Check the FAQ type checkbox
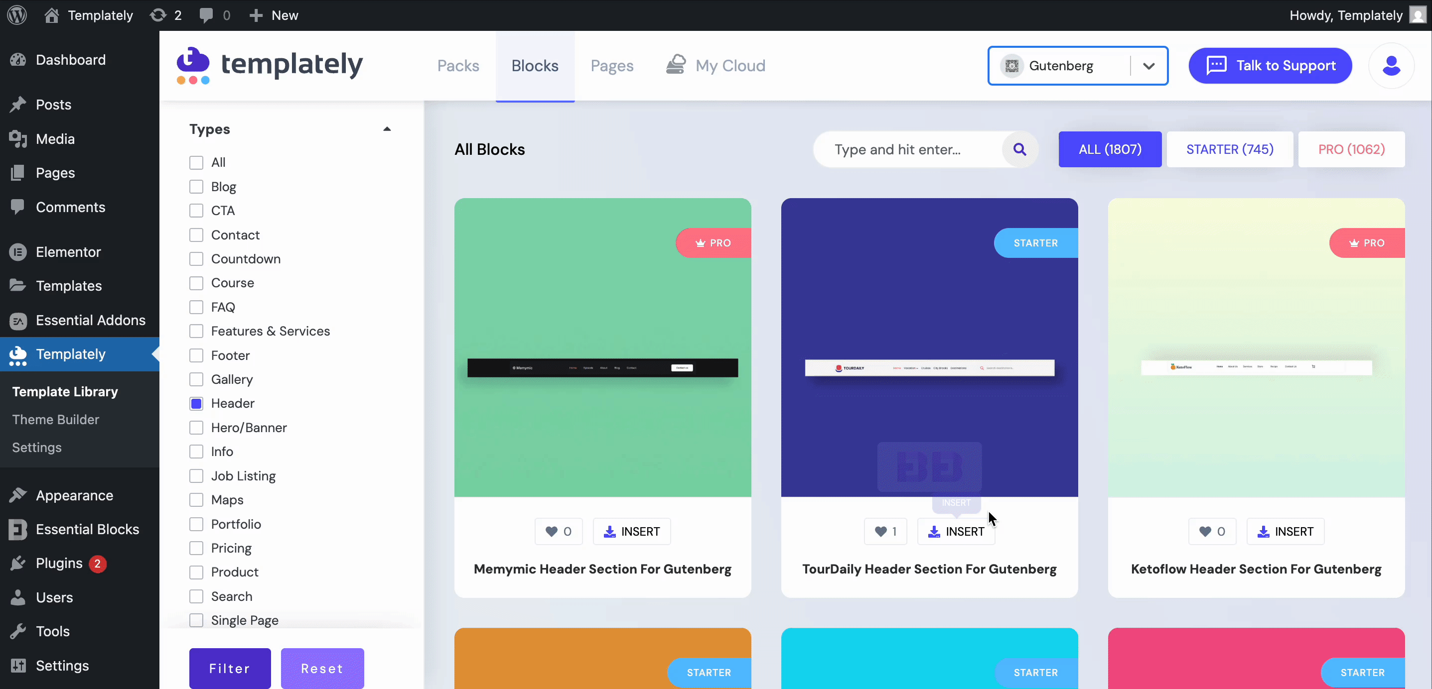This screenshot has height=689, width=1432. point(196,307)
